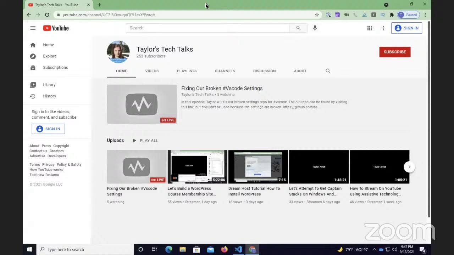Open the YouTube apps grid icon

(x=370, y=28)
